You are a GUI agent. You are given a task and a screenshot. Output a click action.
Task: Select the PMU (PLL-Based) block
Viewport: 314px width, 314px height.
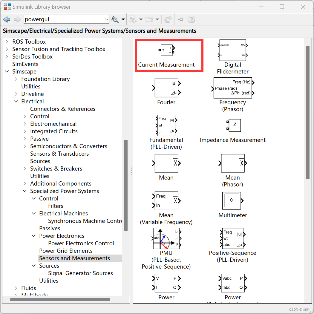pyautogui.click(x=166, y=238)
